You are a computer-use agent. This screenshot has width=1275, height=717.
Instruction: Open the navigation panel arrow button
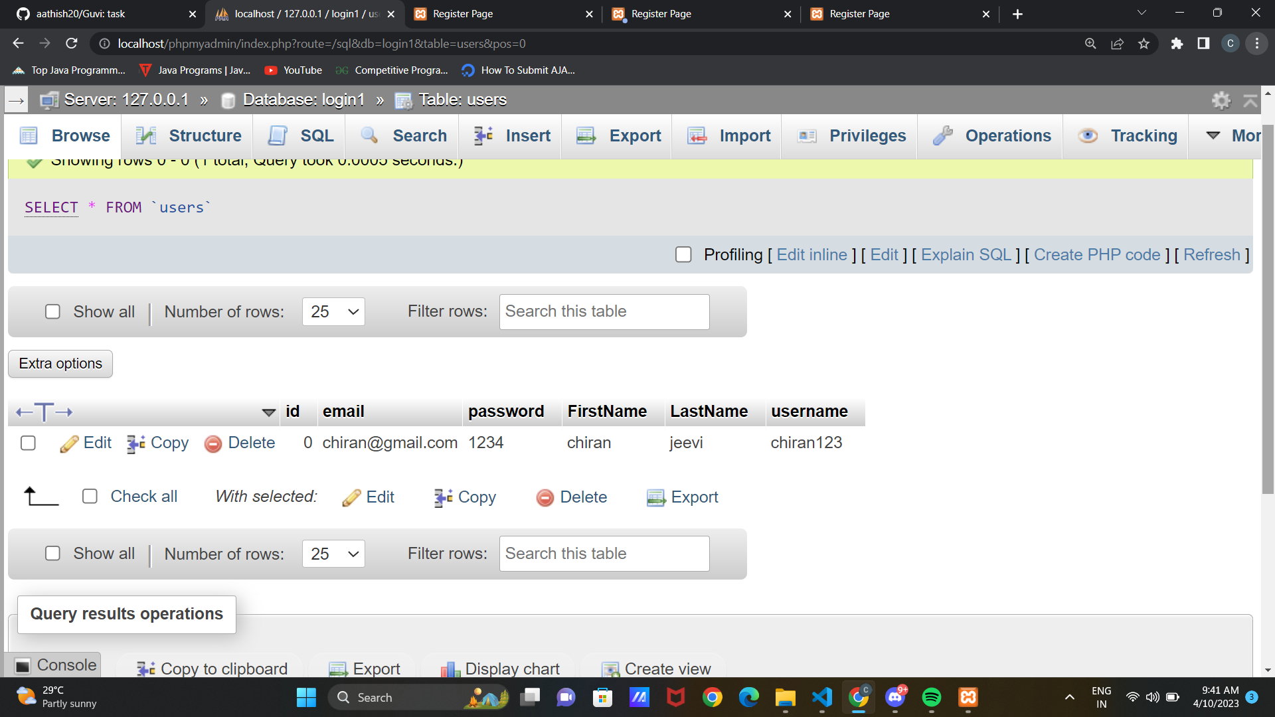(x=17, y=100)
